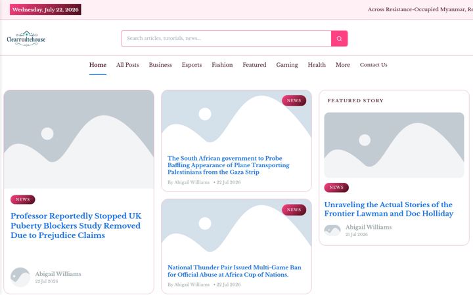Click the FEATURED STORY heading
This screenshot has height=295, width=473.
pyautogui.click(x=355, y=100)
